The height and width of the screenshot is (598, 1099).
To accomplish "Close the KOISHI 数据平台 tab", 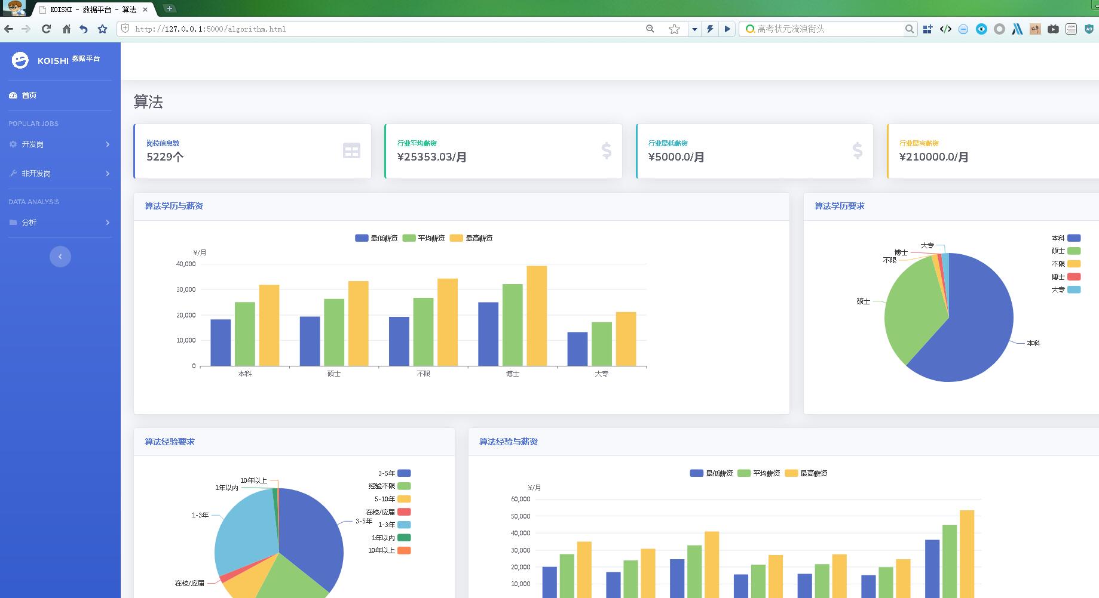I will tap(145, 10).
